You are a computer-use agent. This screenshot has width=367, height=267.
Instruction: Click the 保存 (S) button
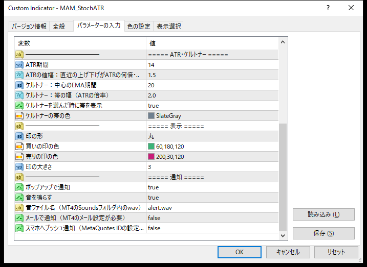point(323,233)
